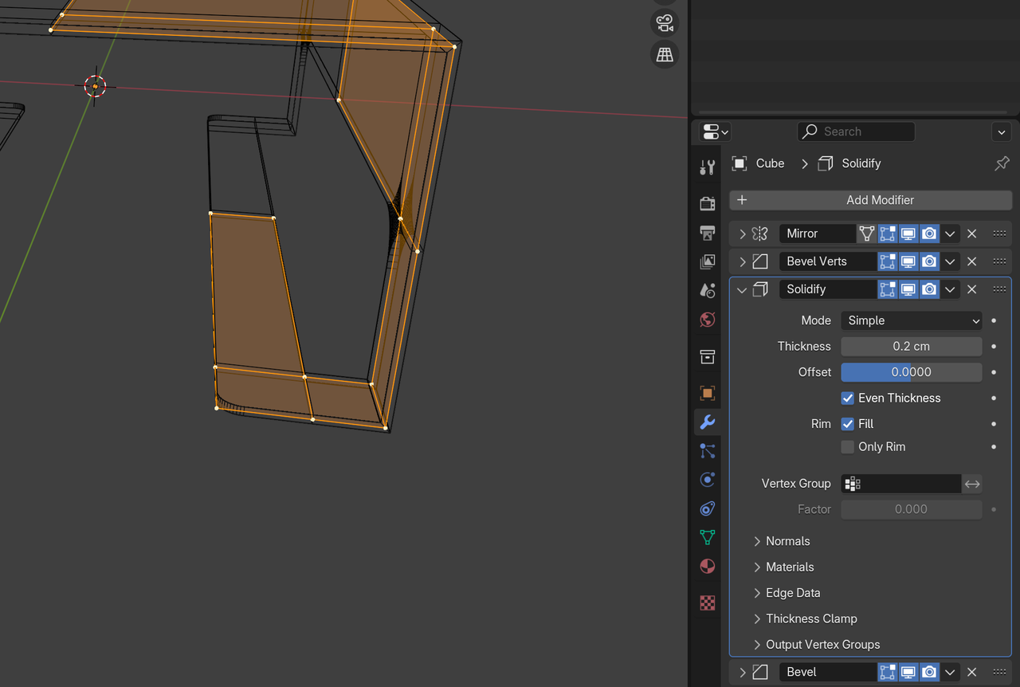Screen dimensions: 1020x687
Task: Open the World properties globe icon
Action: [707, 320]
